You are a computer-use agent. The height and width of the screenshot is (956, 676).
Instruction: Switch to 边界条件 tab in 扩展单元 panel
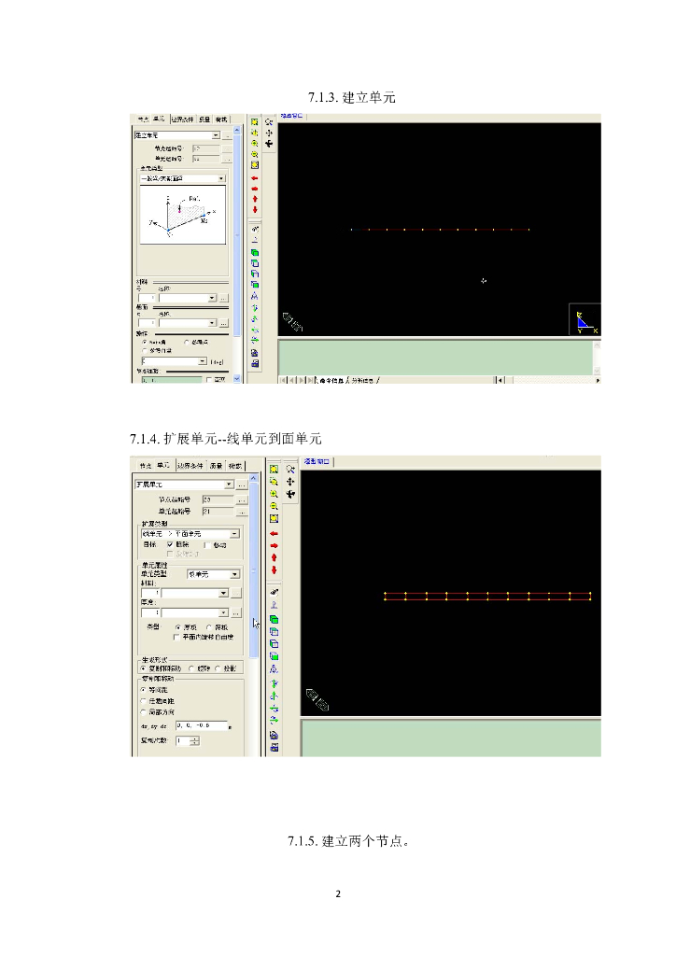pos(190,464)
